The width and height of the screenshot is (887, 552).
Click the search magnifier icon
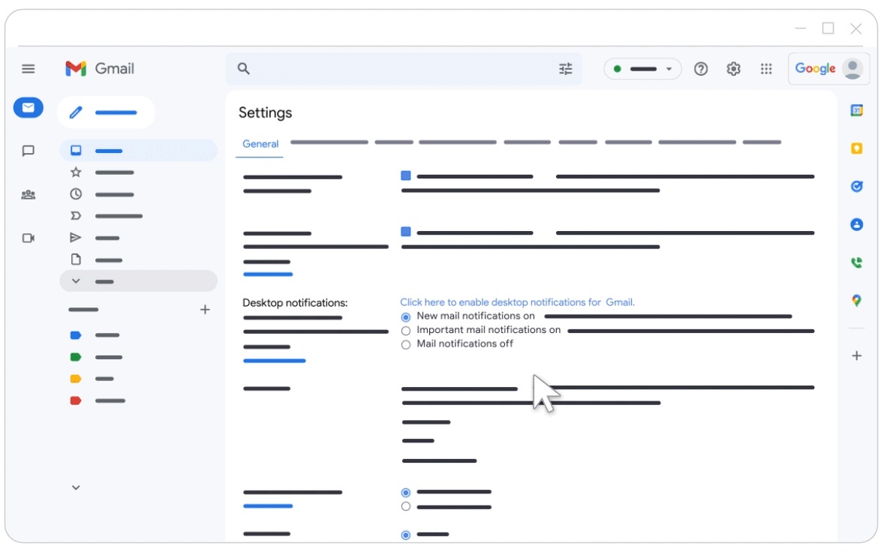click(243, 68)
